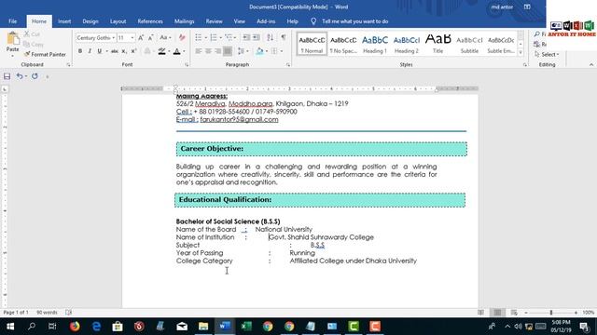
Task: Center align the paragraph
Action: 208,51
